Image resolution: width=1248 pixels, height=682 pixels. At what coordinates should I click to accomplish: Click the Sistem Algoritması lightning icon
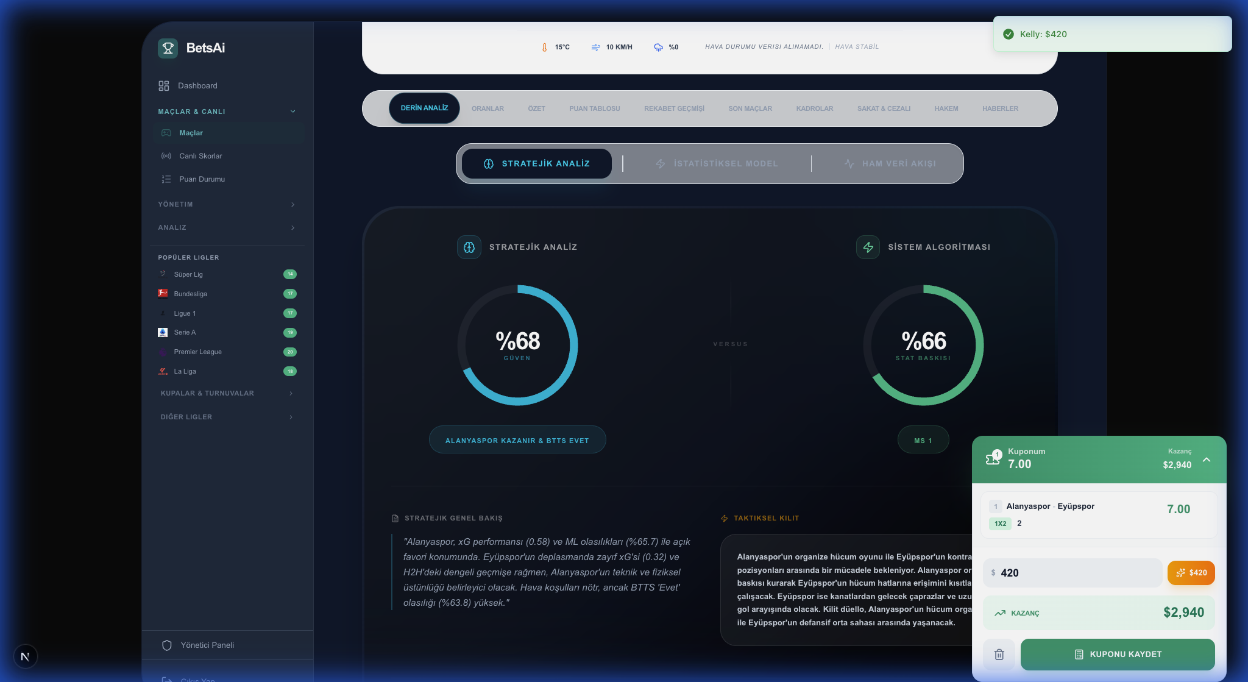pos(868,247)
